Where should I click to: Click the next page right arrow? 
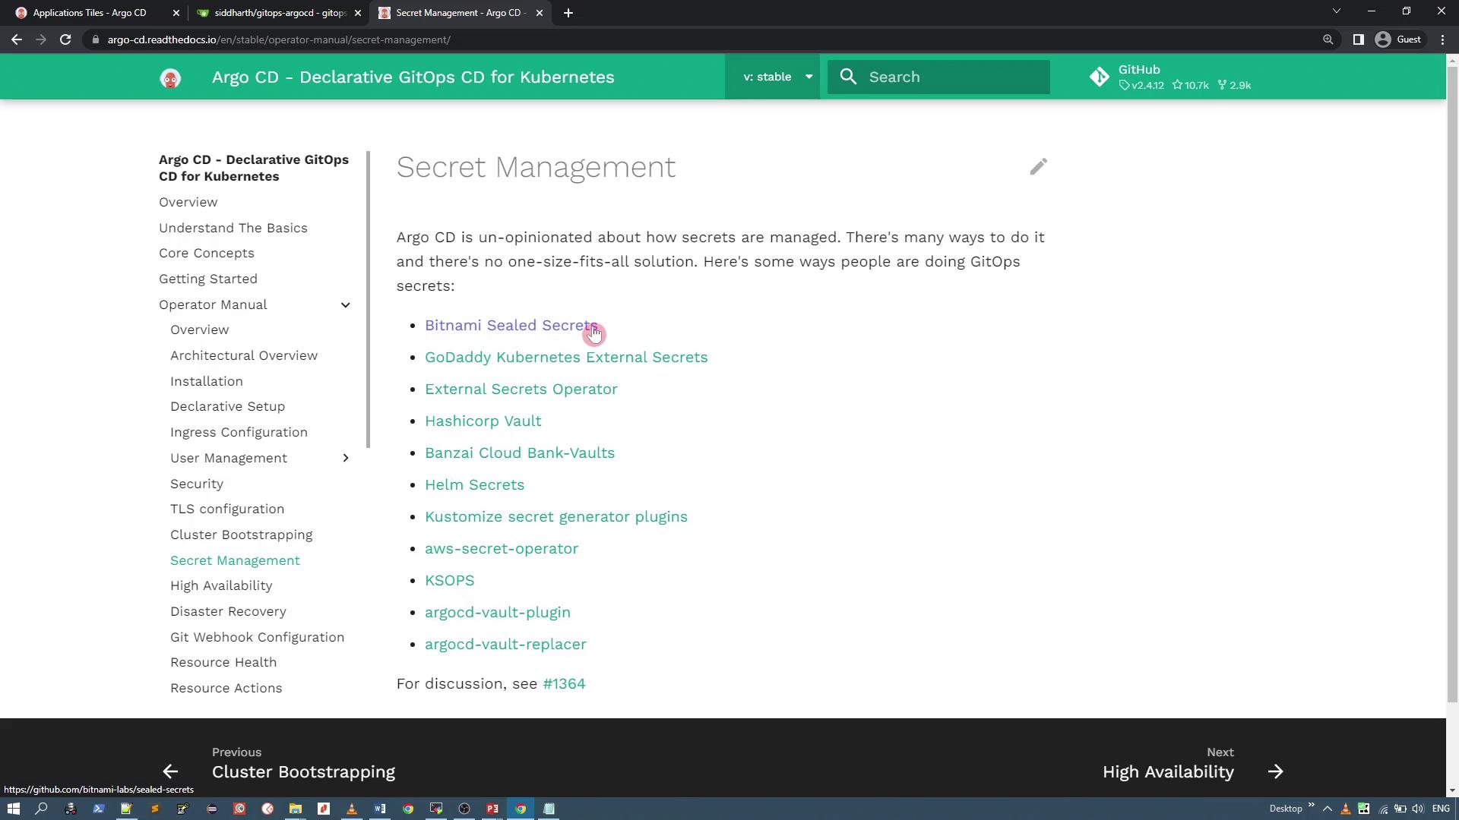tap(1275, 771)
